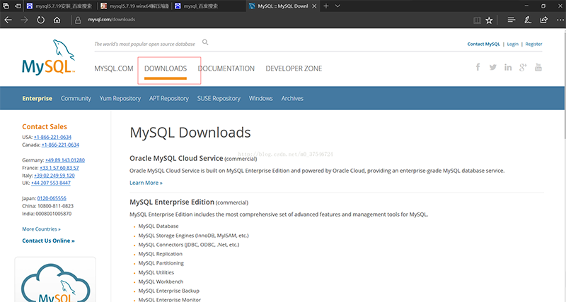
Task: Open the Google Plus icon link
Action: [x=523, y=68]
